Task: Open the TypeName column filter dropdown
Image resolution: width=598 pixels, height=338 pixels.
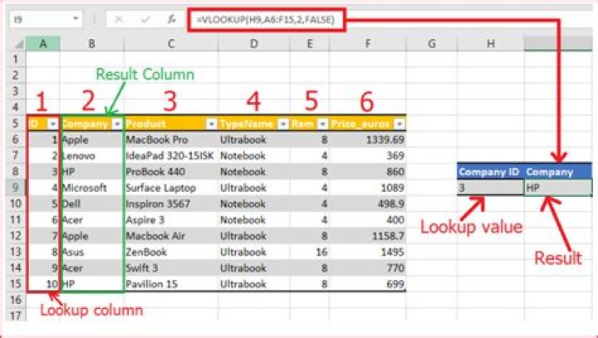Action: [282, 124]
